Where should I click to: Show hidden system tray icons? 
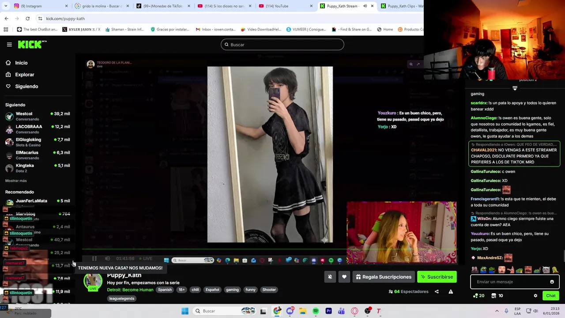[x=497, y=311]
